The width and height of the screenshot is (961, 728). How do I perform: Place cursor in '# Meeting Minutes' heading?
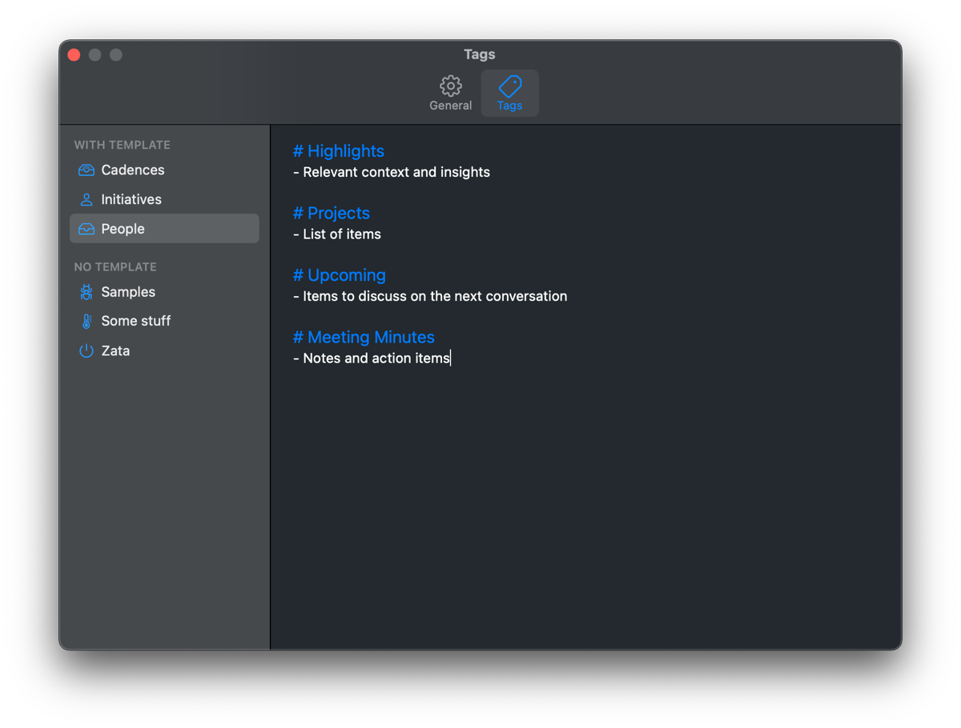point(364,338)
